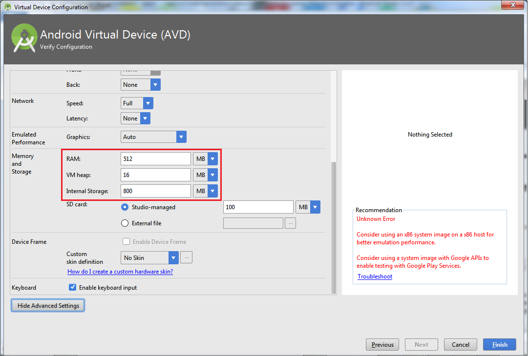This screenshot has width=529, height=356.
Task: Click the RAM value field
Action: click(x=155, y=158)
